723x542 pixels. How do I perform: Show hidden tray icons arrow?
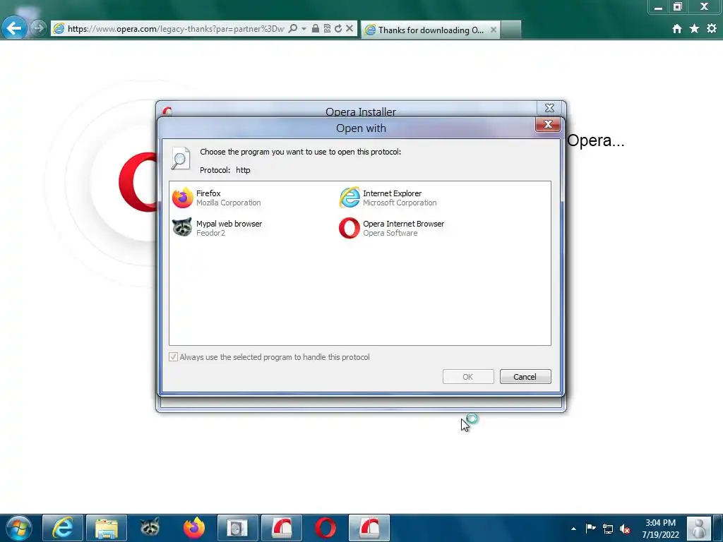coord(573,529)
